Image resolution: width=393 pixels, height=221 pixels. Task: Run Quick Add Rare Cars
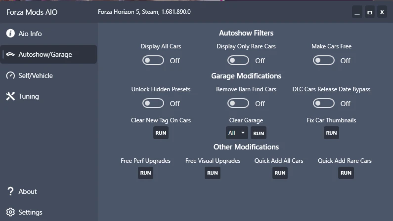click(346, 173)
